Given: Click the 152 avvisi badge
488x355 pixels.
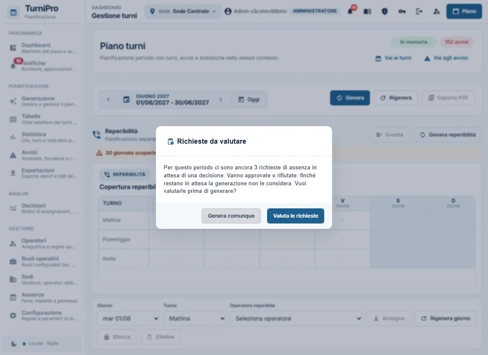Looking at the screenshot, I should click(457, 42).
